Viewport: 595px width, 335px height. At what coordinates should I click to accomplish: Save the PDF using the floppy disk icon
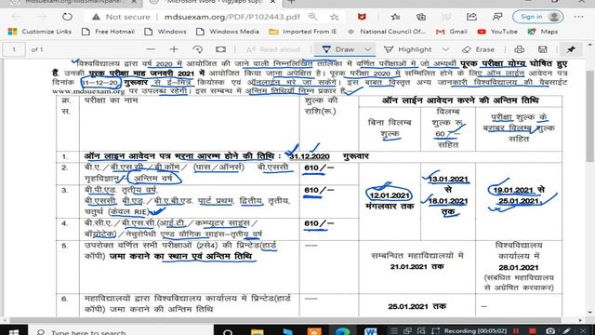pos(543,49)
